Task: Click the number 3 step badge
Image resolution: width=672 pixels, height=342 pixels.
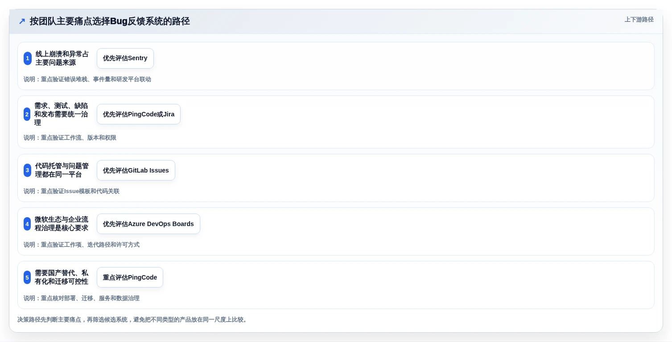Action: pyautogui.click(x=27, y=170)
